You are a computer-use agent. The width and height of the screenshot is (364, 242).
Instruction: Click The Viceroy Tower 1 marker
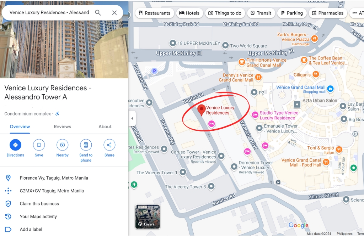pyautogui.click(x=183, y=172)
